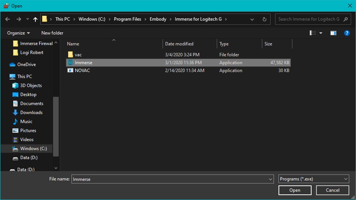Click the folder icon in address bar

click(44, 19)
